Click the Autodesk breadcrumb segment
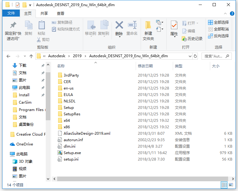Viewport: 238px width, 191px height. (x=57, y=56)
